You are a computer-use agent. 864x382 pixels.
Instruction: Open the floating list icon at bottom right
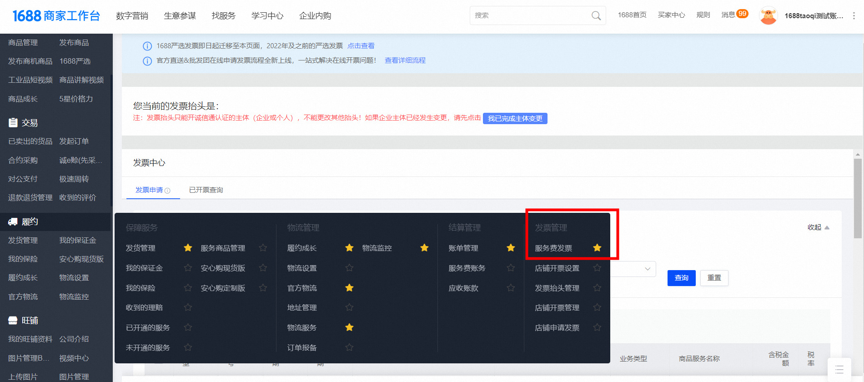[x=839, y=369]
